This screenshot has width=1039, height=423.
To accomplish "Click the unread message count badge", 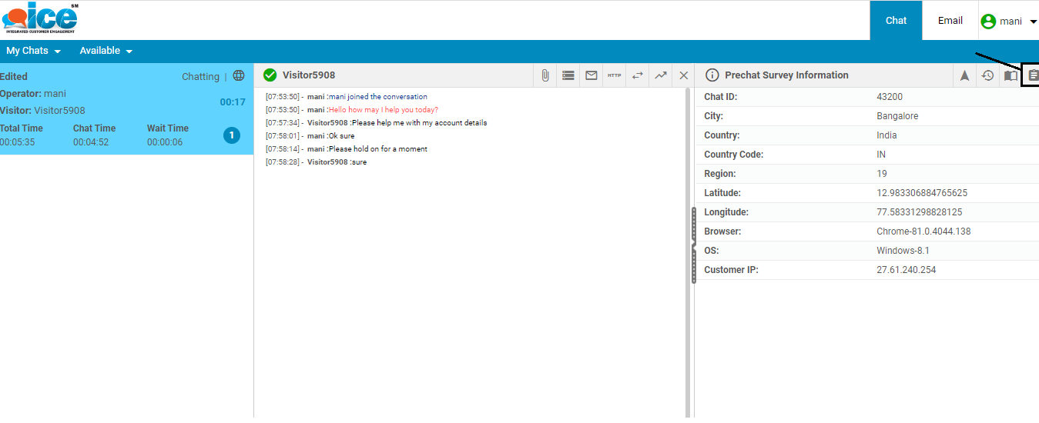I will pos(231,135).
